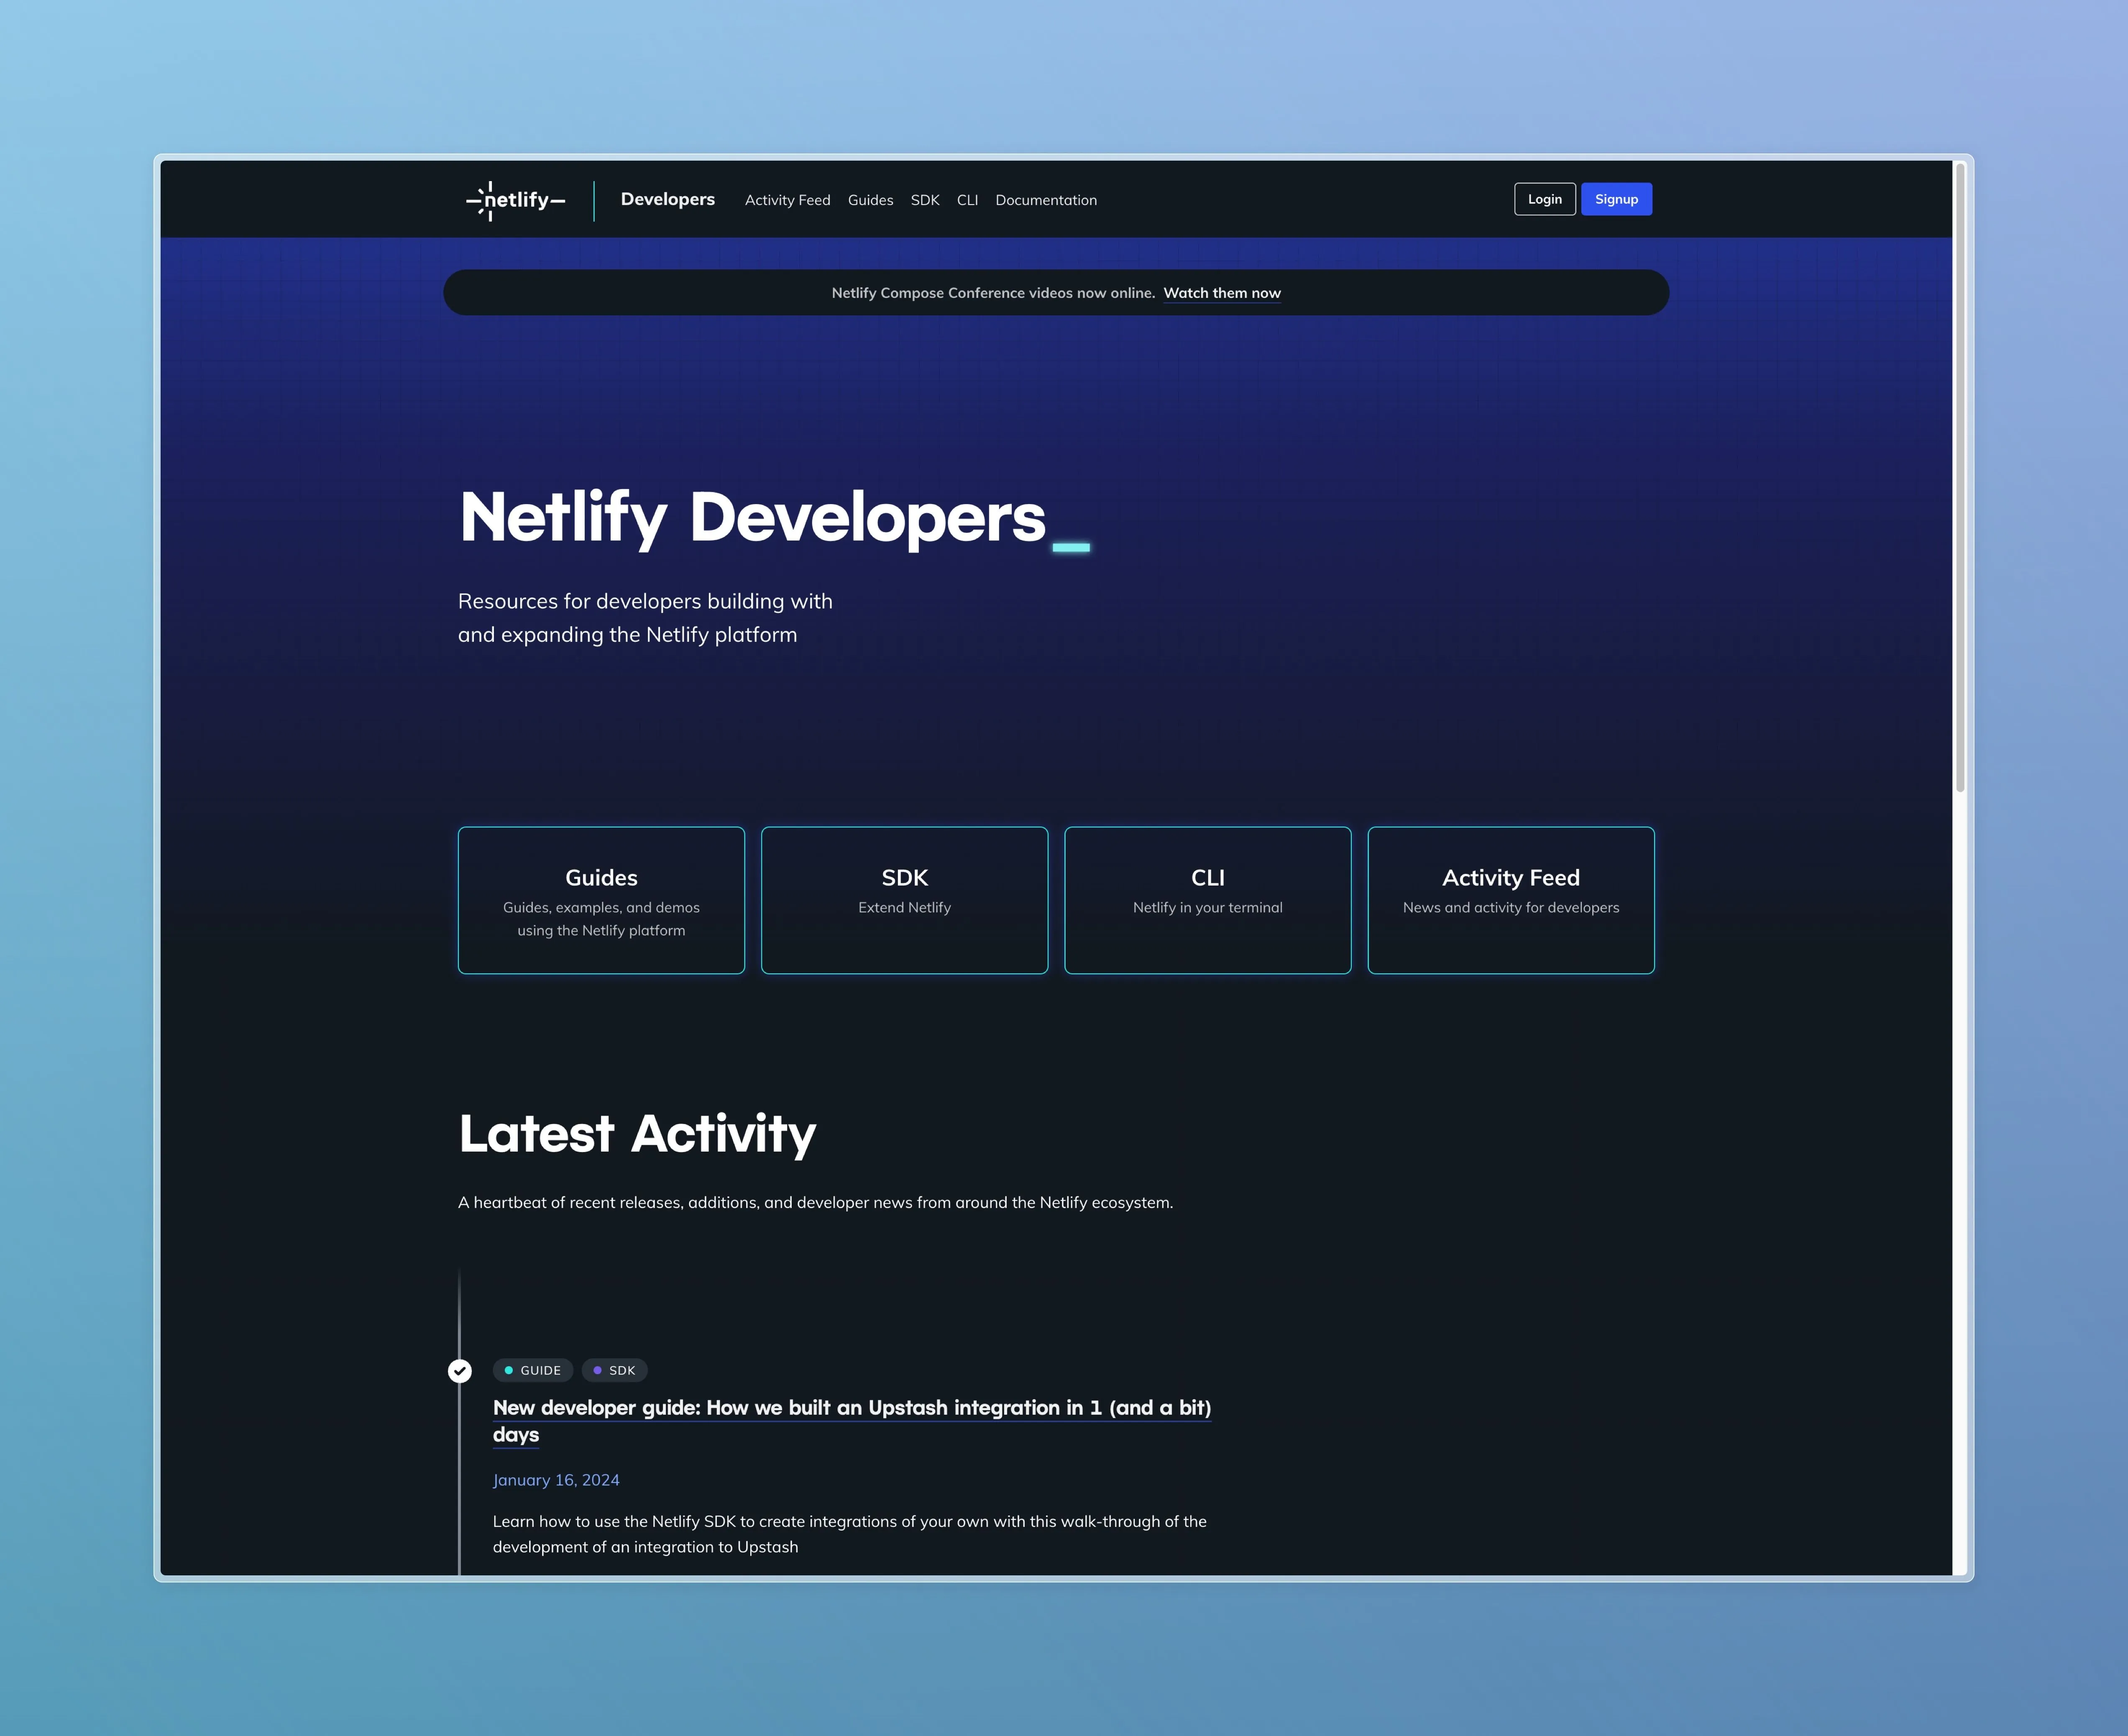Open the Guides card
This screenshot has height=1736, width=2128.
pyautogui.click(x=601, y=900)
